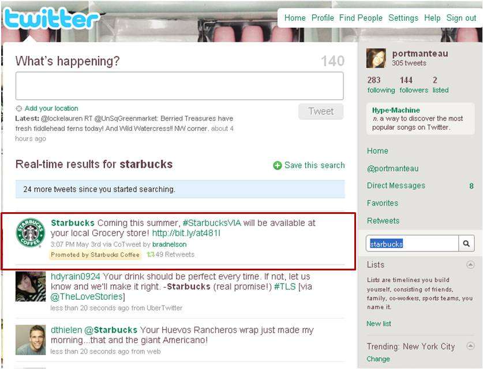Collapse the Trending New York City section

[x=470, y=346]
